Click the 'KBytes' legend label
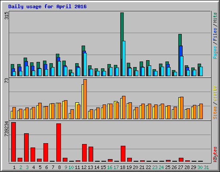220x172 pixels. 215,154
